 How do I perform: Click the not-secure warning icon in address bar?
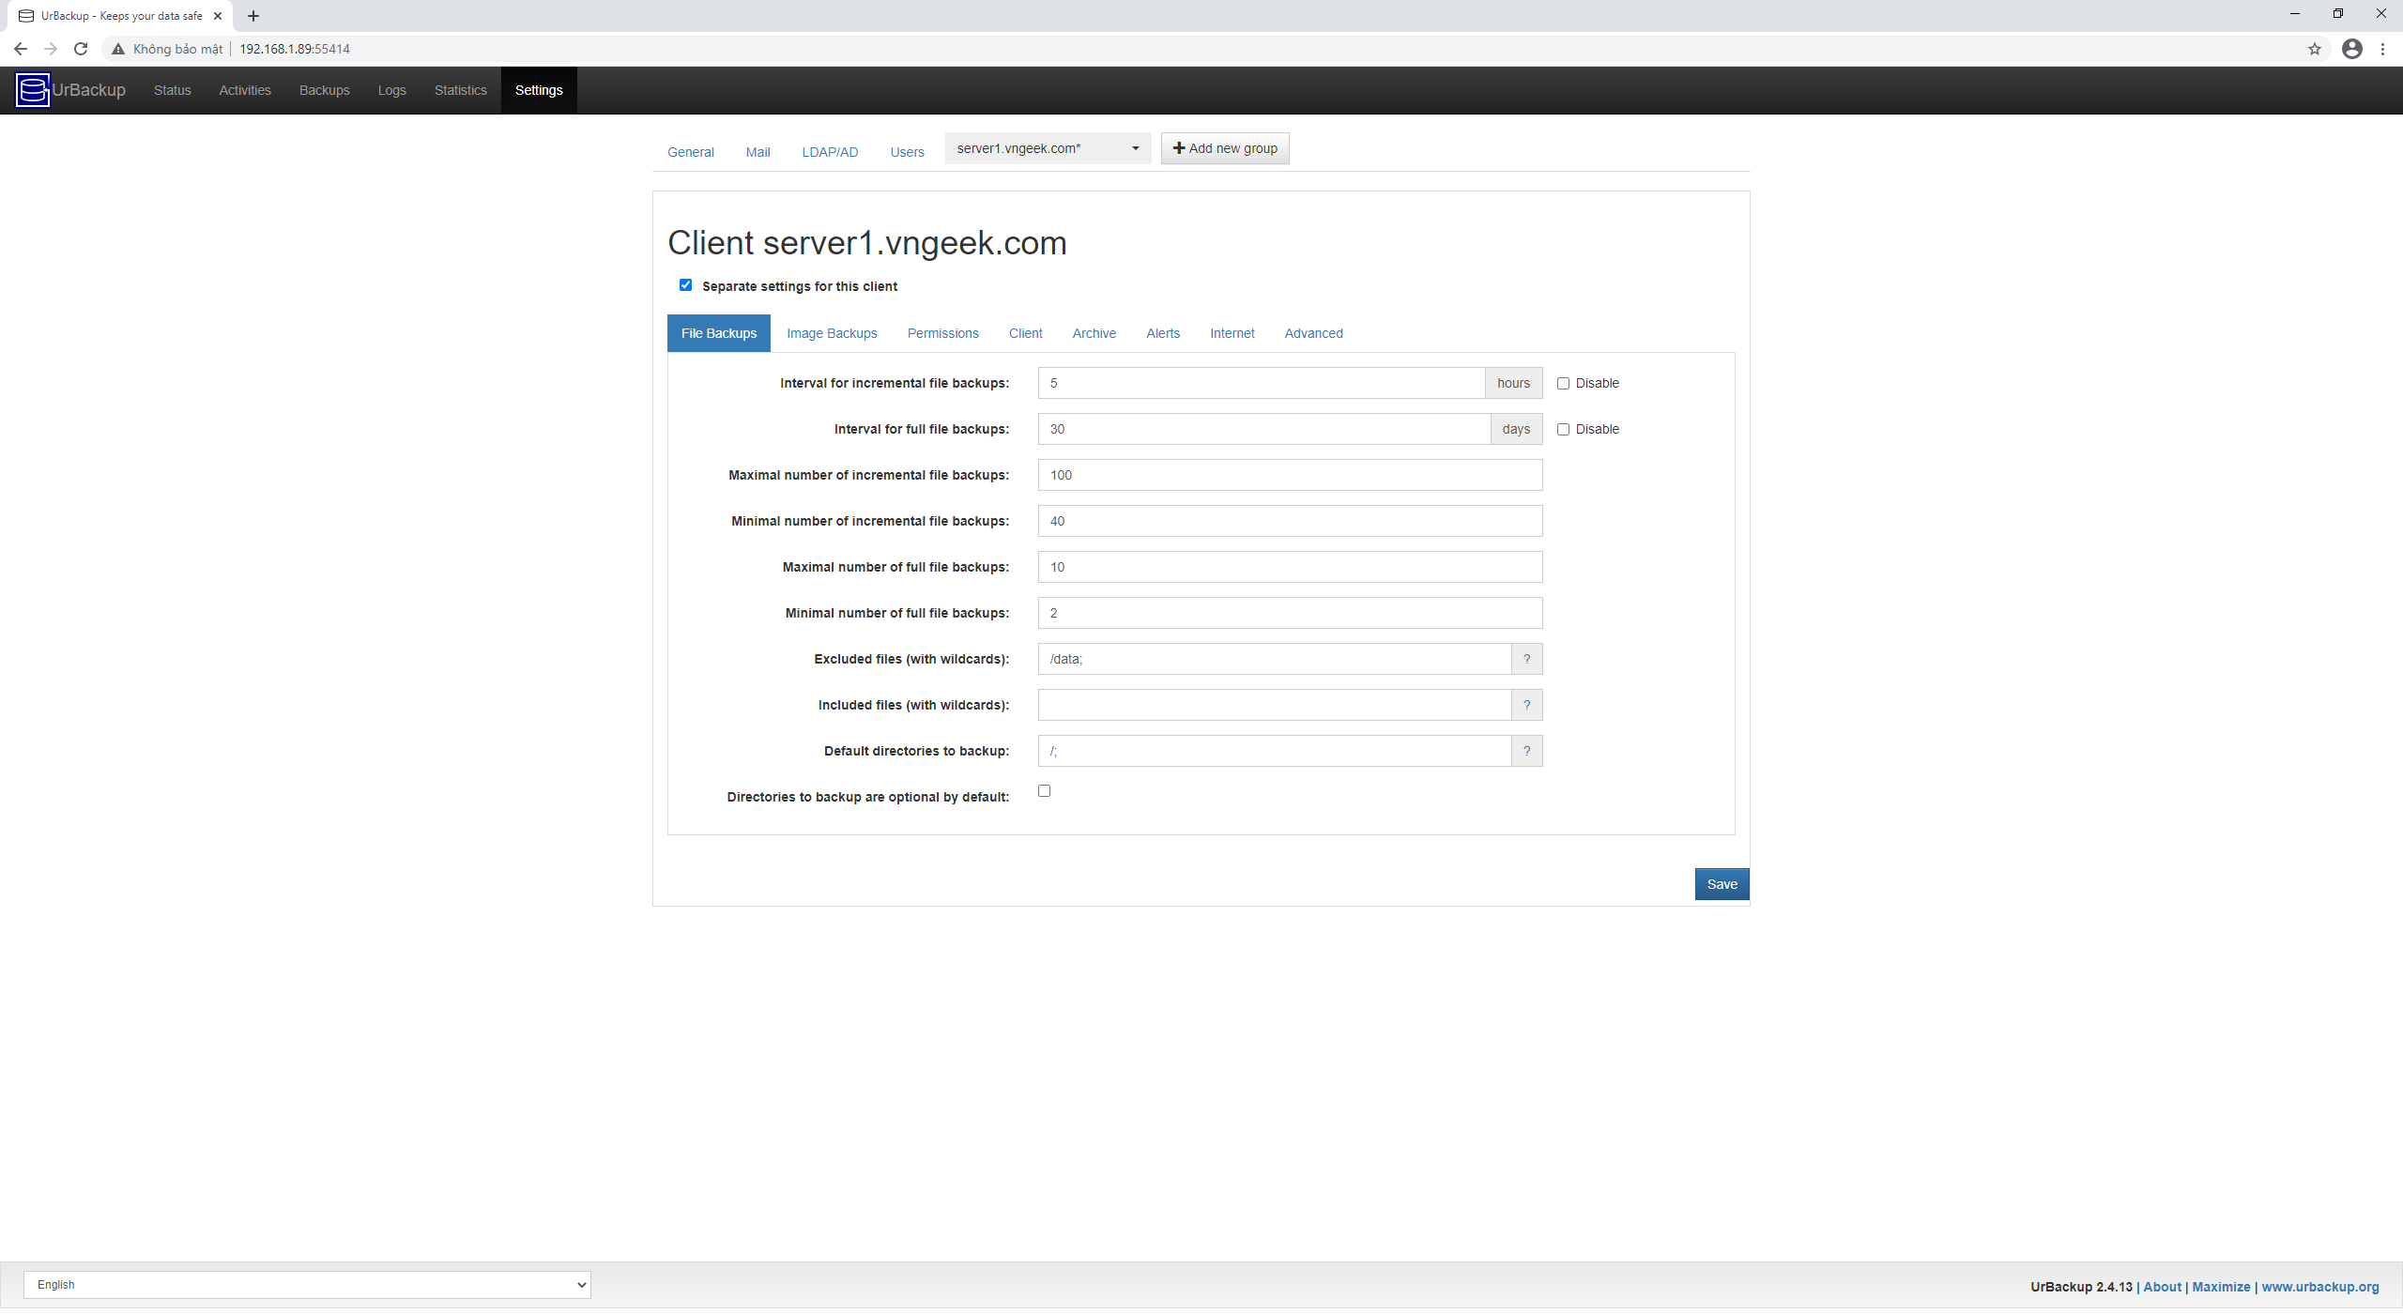point(118,49)
